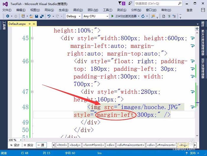Open the 网站(S) menu
207x156 pixels.
49,10
